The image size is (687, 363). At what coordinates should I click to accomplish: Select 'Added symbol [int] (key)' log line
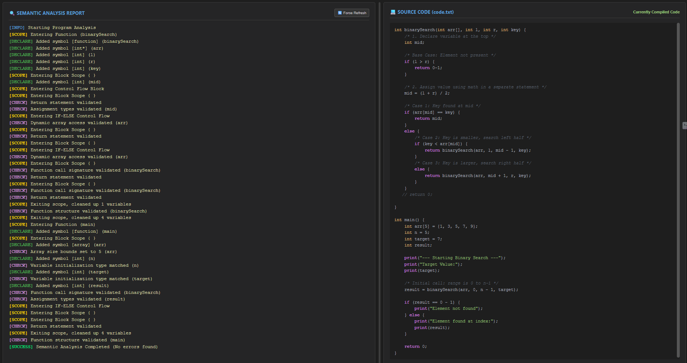pos(55,68)
